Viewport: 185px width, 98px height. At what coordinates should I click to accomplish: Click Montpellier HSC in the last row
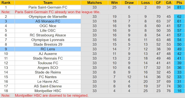pyautogui.click(x=48, y=91)
